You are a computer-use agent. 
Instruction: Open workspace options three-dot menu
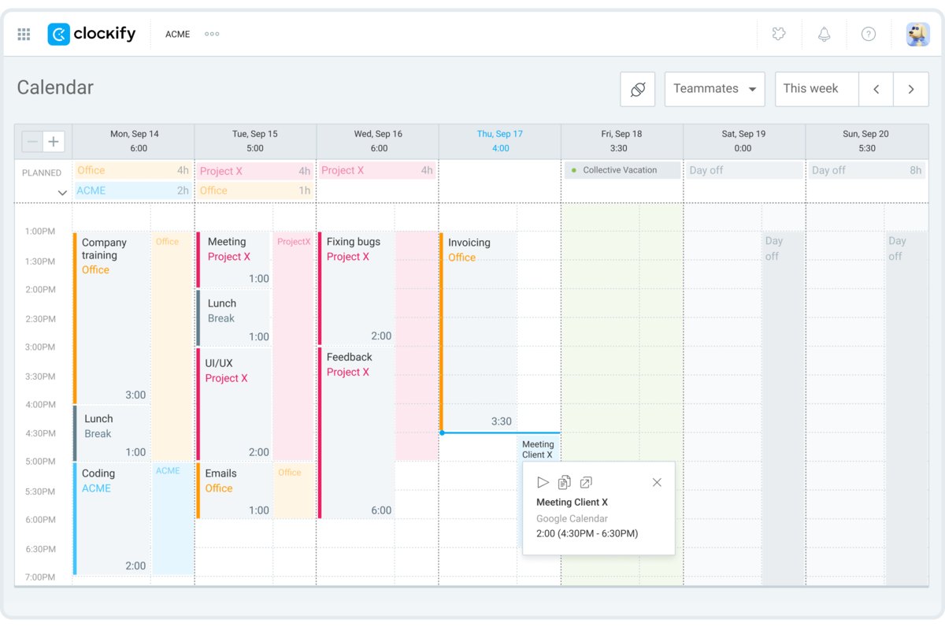click(212, 34)
